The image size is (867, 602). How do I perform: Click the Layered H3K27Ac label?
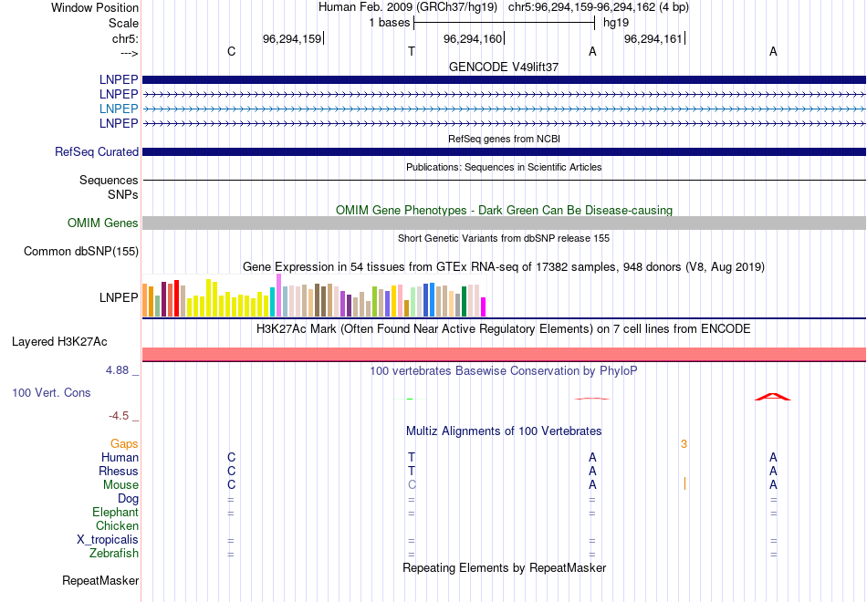pyautogui.click(x=59, y=342)
